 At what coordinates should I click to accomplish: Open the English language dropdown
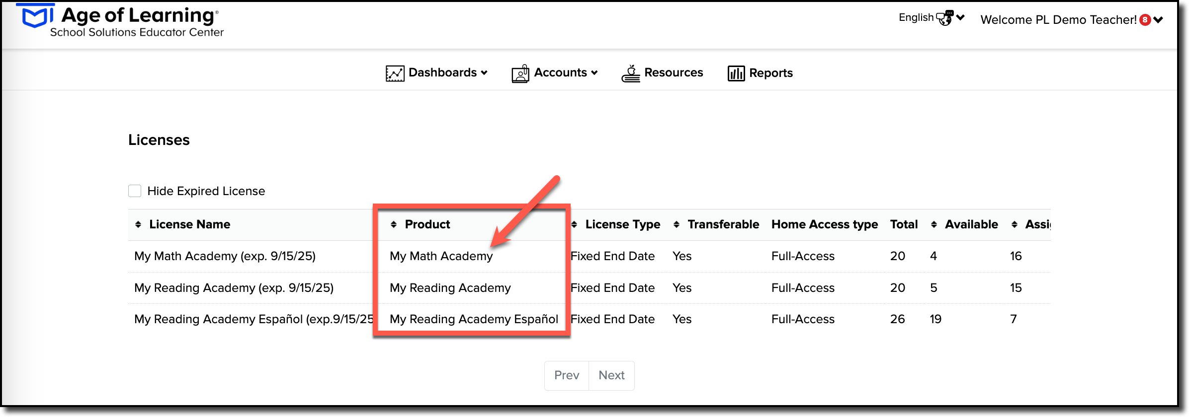(932, 18)
